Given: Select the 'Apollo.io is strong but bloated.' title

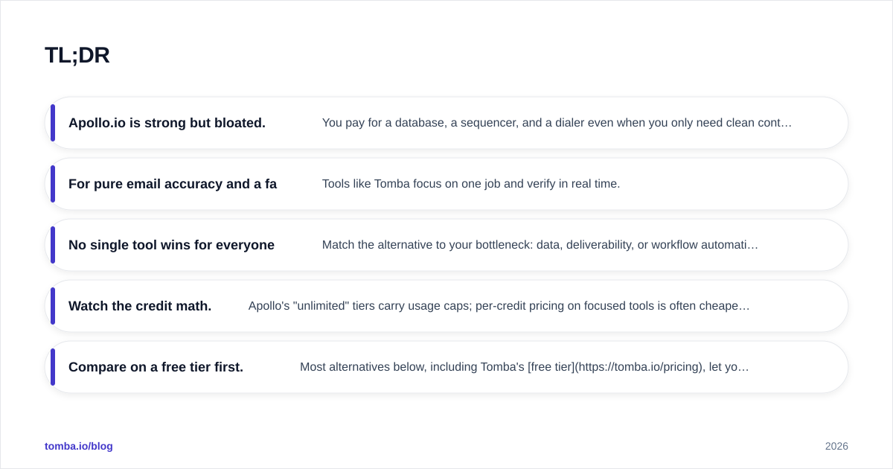Looking at the screenshot, I should (x=167, y=123).
